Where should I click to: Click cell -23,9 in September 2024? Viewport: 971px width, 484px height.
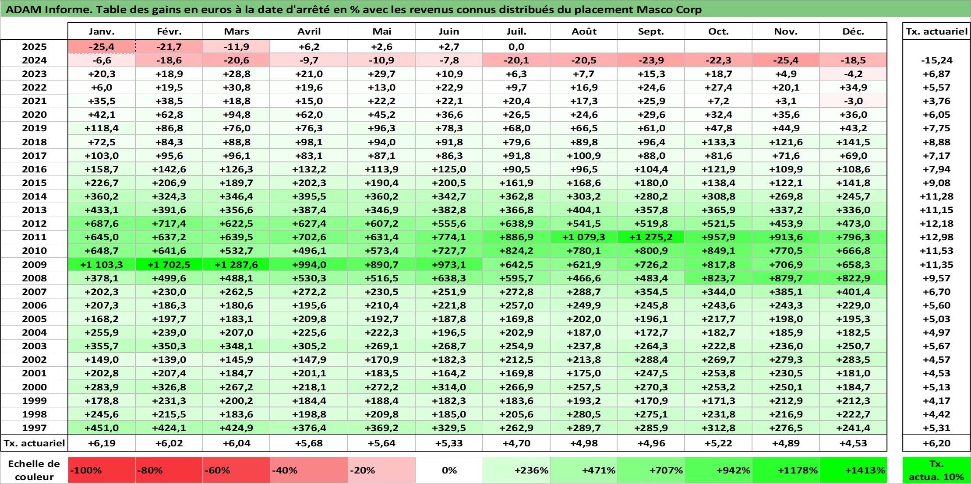pyautogui.click(x=651, y=60)
